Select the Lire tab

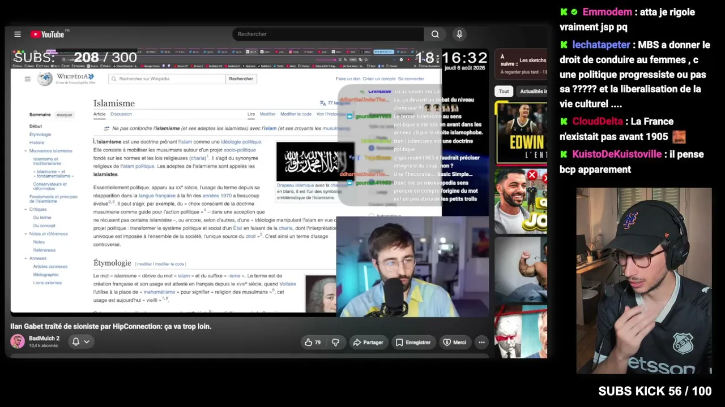click(251, 114)
